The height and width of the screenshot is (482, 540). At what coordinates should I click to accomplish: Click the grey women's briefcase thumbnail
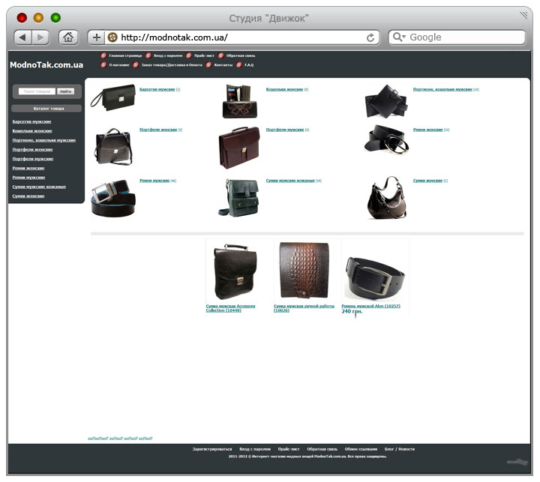tap(113, 146)
